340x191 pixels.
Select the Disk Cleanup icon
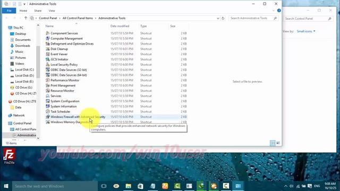pos(48,49)
